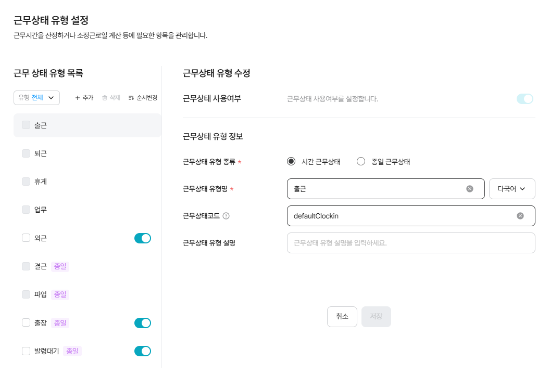Viewport: 550px width, 375px height.
Task: Clear the 근무상태 유형명 field with X icon
Action: pyautogui.click(x=470, y=189)
